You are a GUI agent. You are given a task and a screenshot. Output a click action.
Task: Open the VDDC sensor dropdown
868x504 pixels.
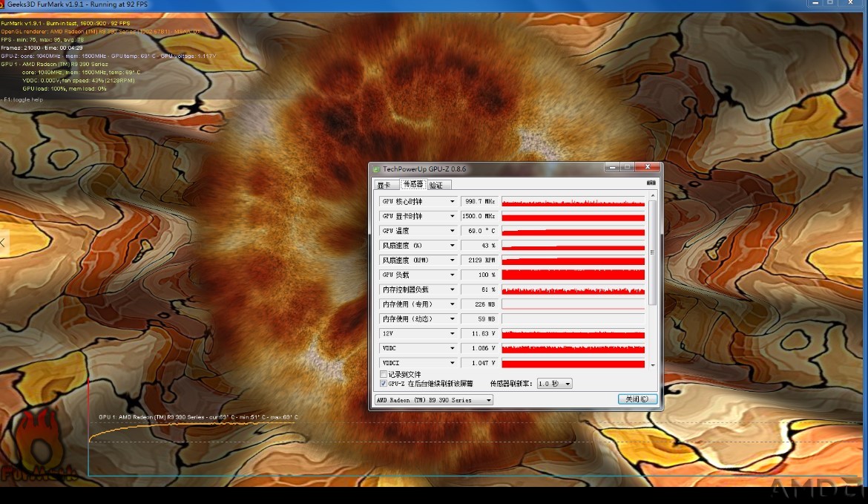(x=452, y=348)
